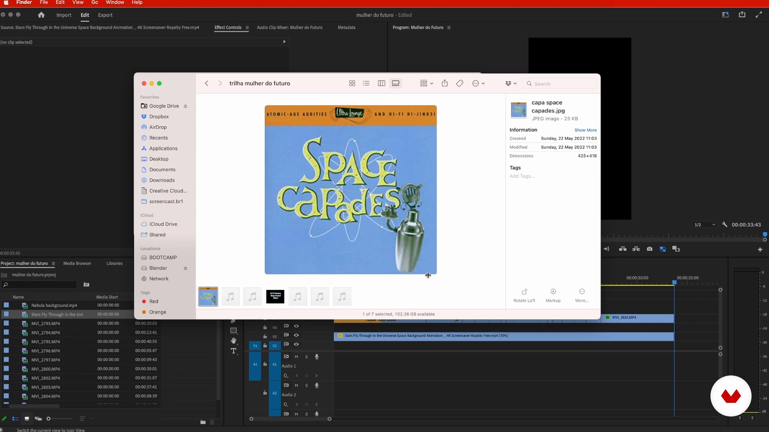Mute Audio 1 track
The width and height of the screenshot is (769, 432).
[x=296, y=357]
